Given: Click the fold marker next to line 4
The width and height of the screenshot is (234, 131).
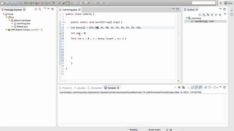Looking at the screenshot, I should click(65, 22).
